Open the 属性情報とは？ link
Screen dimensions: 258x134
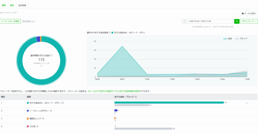click(x=29, y=21)
